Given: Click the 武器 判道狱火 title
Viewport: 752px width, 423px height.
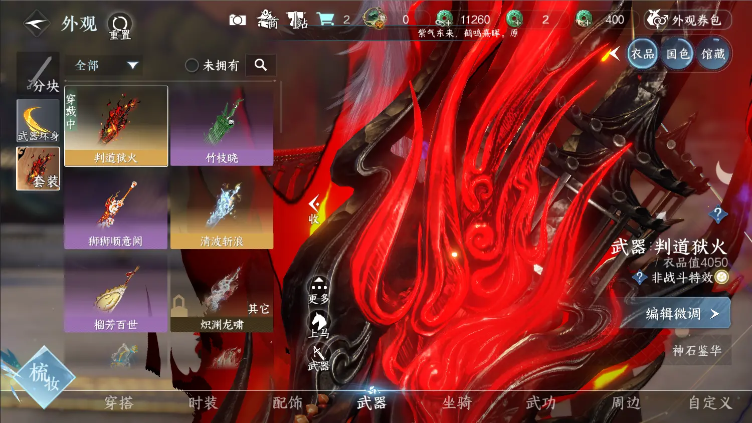Looking at the screenshot, I should [x=669, y=247].
